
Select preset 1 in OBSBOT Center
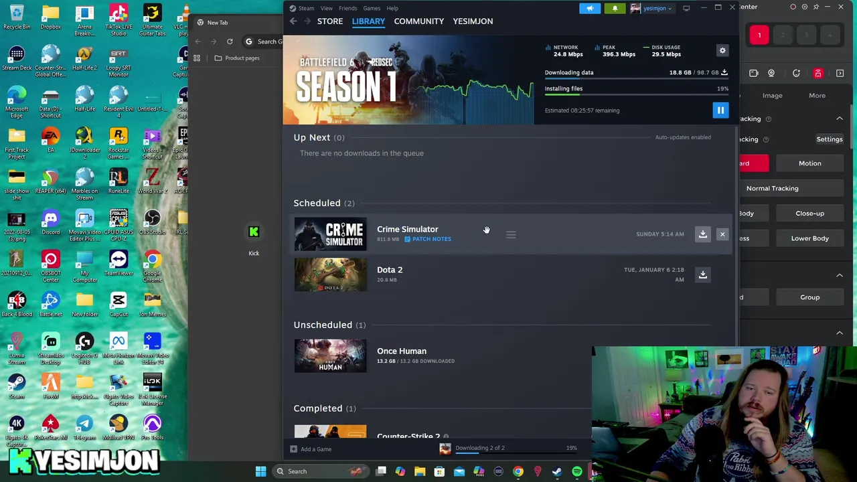(x=759, y=35)
